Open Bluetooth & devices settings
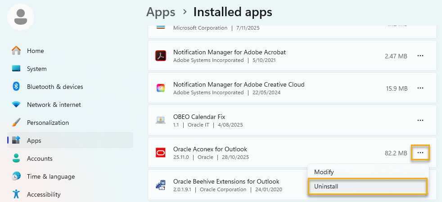The height and width of the screenshot is (202, 442). (x=54, y=87)
